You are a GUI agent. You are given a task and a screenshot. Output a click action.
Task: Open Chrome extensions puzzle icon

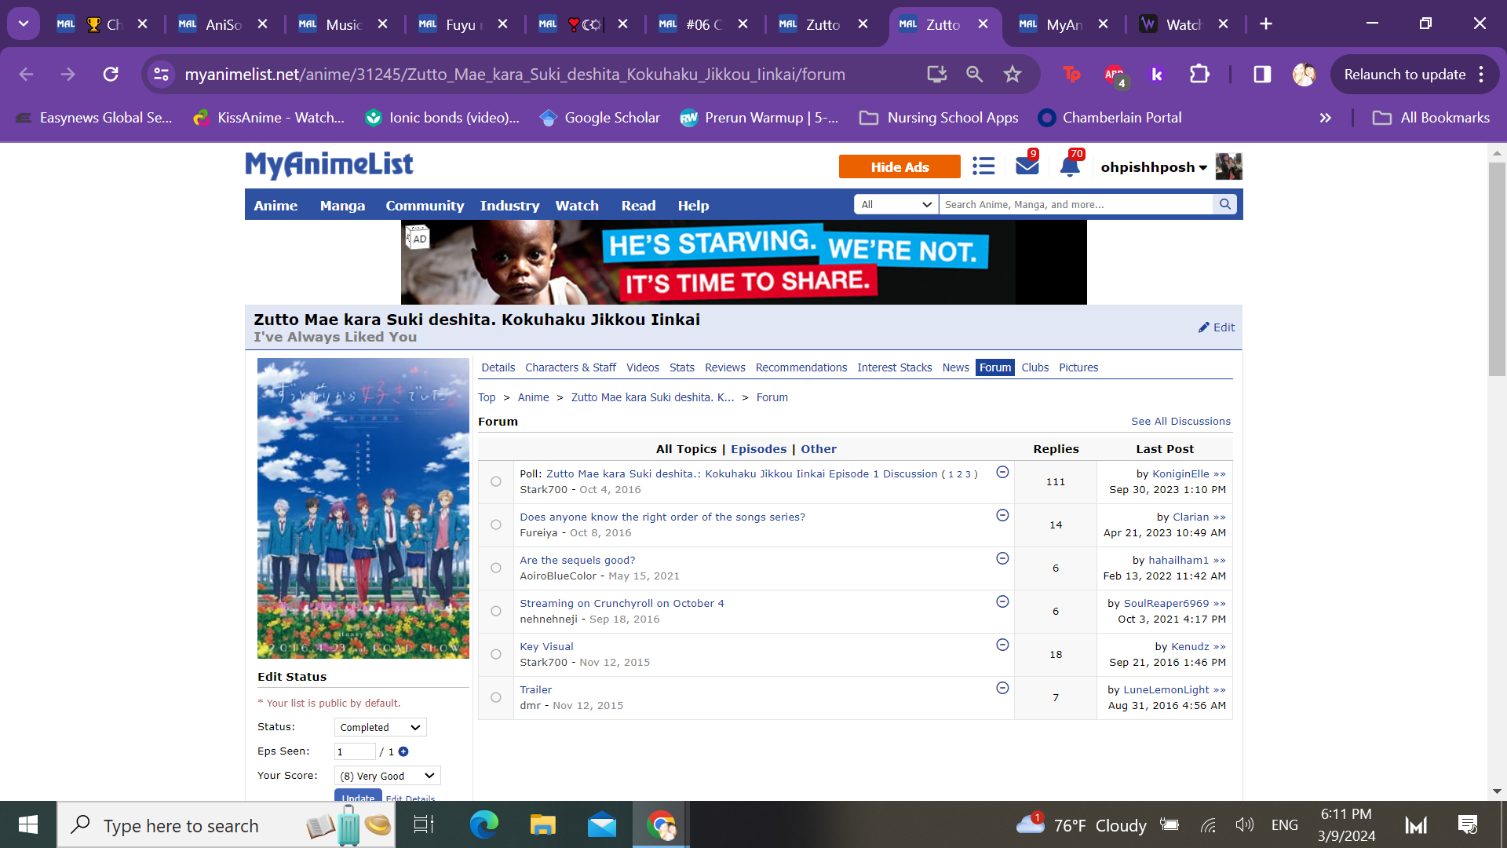[x=1199, y=75]
